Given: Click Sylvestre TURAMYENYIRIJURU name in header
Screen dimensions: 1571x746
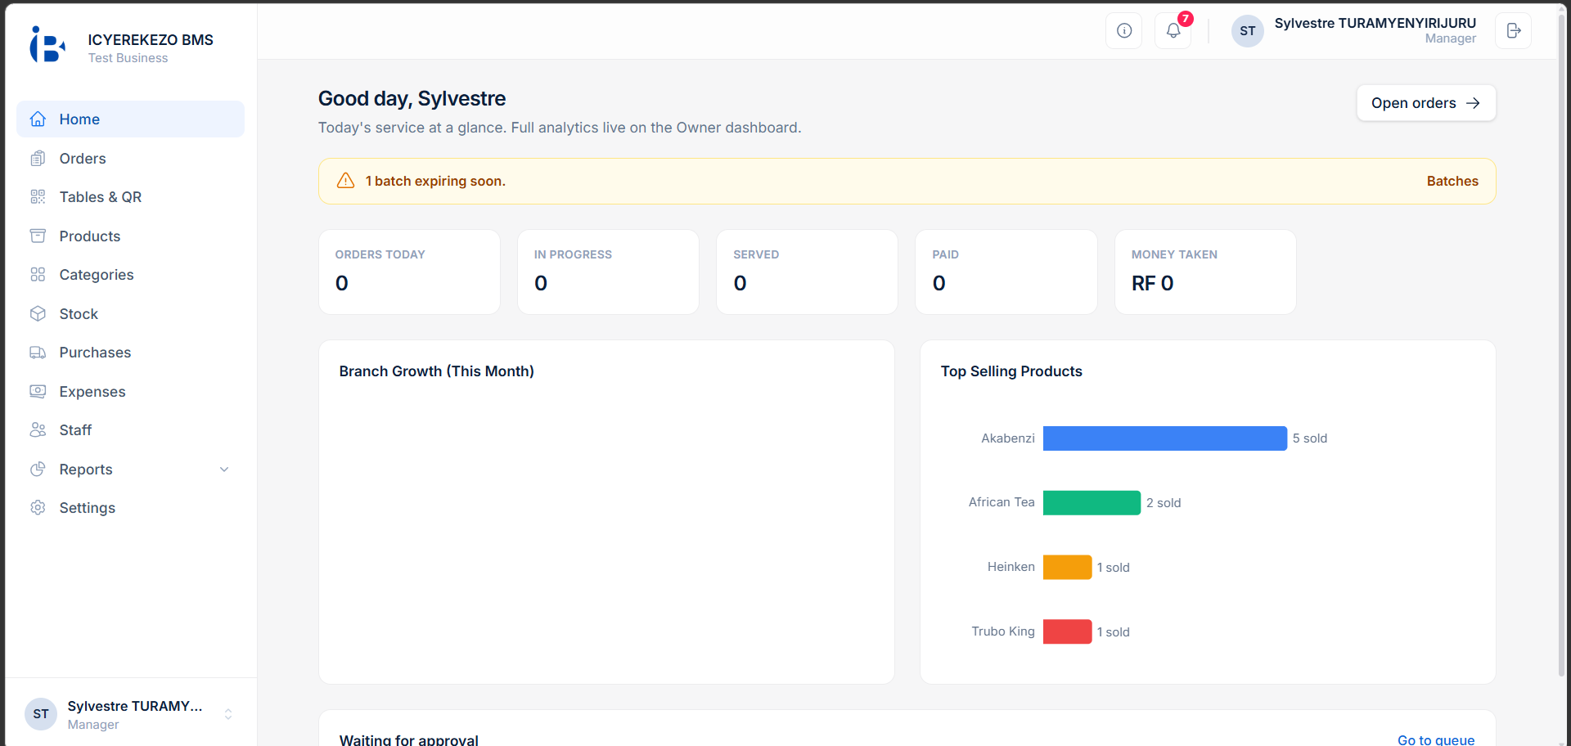Looking at the screenshot, I should coord(1375,23).
